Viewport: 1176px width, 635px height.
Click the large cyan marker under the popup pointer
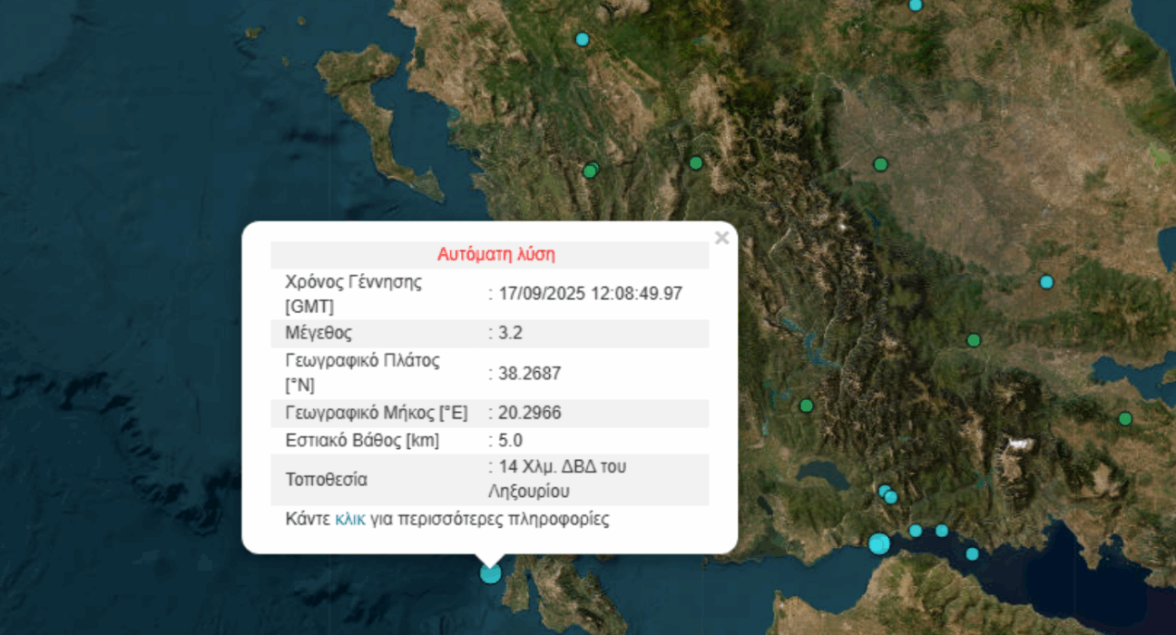click(x=490, y=572)
